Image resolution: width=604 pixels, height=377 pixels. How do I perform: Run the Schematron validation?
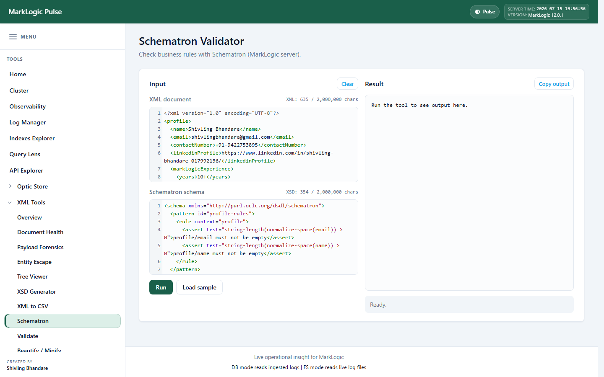pos(161,287)
